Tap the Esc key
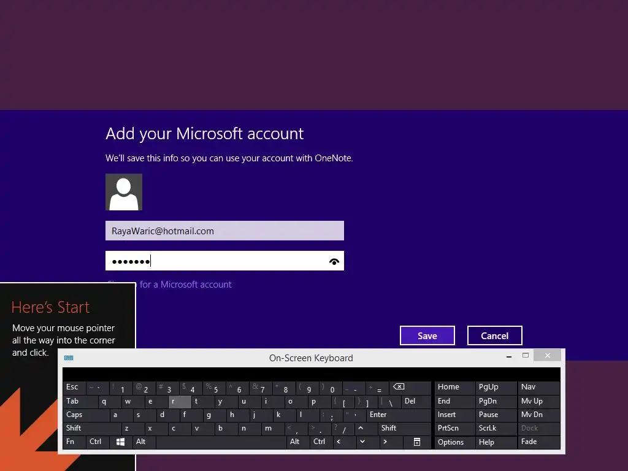Screen dimensions: 628x471 coord(74,388)
